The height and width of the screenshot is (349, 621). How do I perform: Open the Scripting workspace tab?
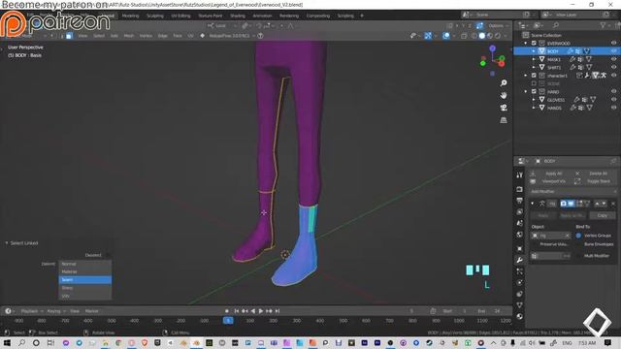[x=345, y=16]
